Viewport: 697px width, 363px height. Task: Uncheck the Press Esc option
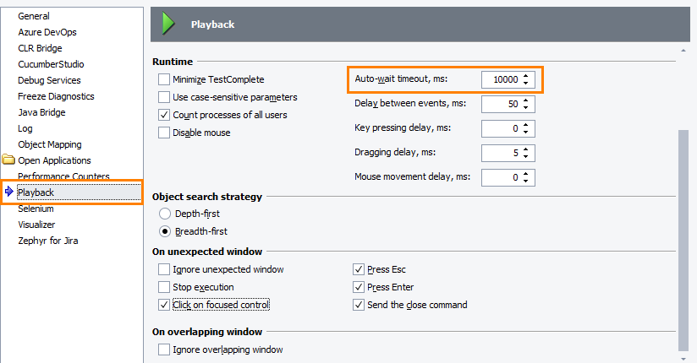coord(359,270)
